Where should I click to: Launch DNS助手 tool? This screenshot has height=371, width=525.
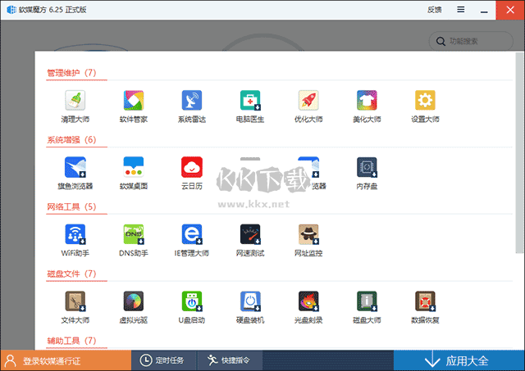[134, 234]
